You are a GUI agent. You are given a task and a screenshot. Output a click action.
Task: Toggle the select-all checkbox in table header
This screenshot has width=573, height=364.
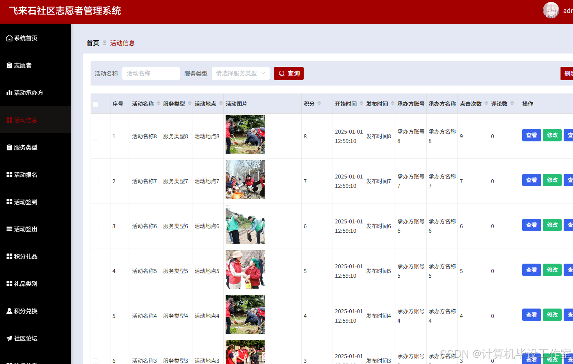[96, 104]
